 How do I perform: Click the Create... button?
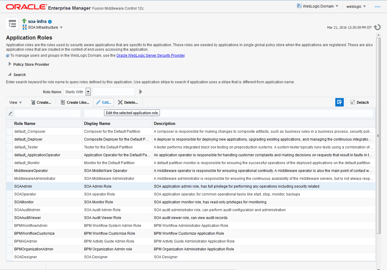41,103
